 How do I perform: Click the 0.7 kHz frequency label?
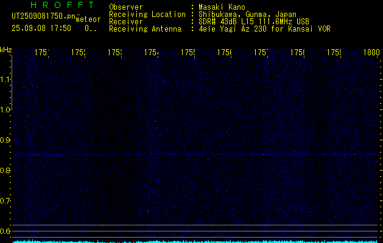click(x=5, y=201)
